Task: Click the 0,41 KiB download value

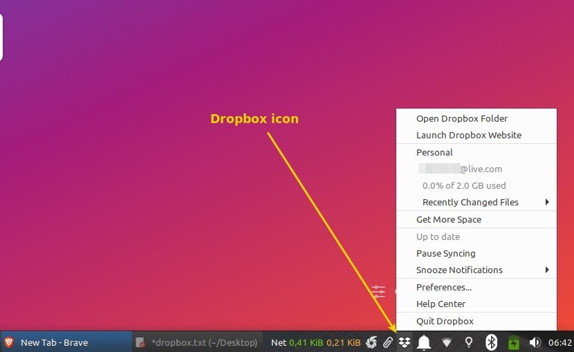Action: tap(306, 343)
